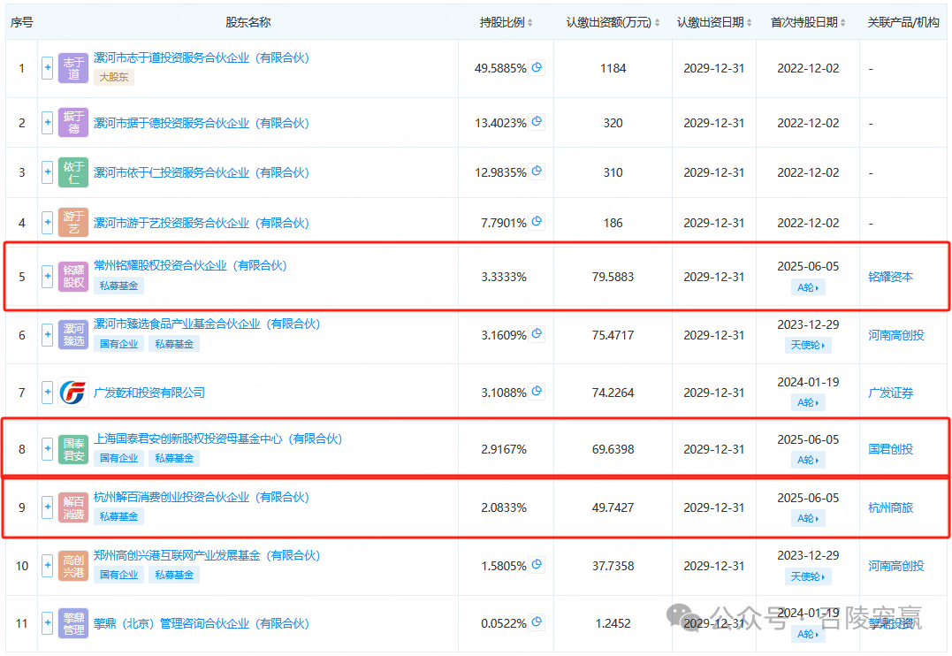Open A轮 round tag in 杭州解百 row

(x=808, y=518)
